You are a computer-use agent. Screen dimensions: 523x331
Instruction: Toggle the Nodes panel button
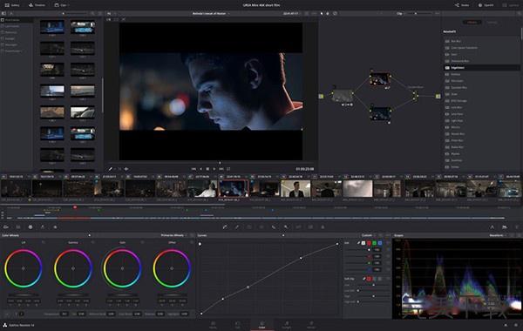click(x=462, y=5)
